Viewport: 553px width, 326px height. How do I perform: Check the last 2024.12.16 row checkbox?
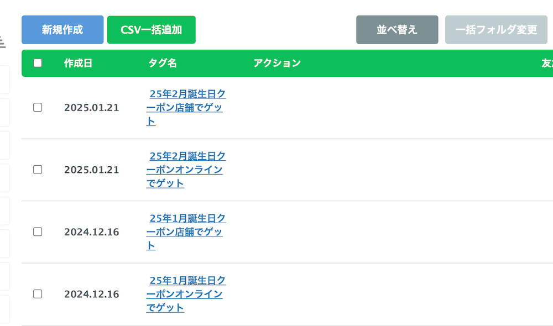coord(38,294)
